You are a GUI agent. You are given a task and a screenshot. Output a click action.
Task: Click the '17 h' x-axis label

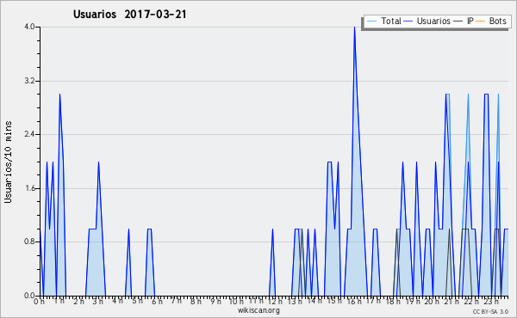(373, 301)
